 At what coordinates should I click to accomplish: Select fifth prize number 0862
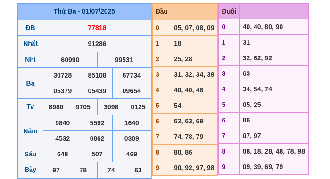point(97,138)
